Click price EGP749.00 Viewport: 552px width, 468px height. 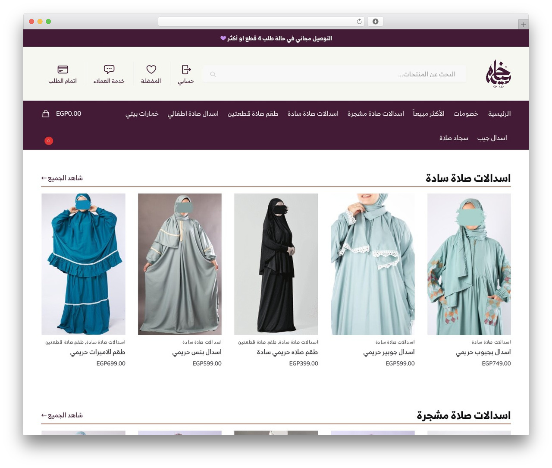click(x=496, y=364)
